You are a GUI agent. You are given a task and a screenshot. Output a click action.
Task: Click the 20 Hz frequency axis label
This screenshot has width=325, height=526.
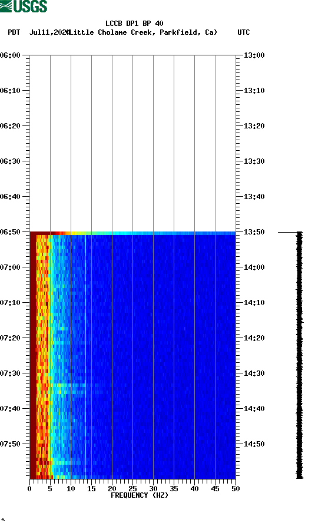click(x=112, y=489)
